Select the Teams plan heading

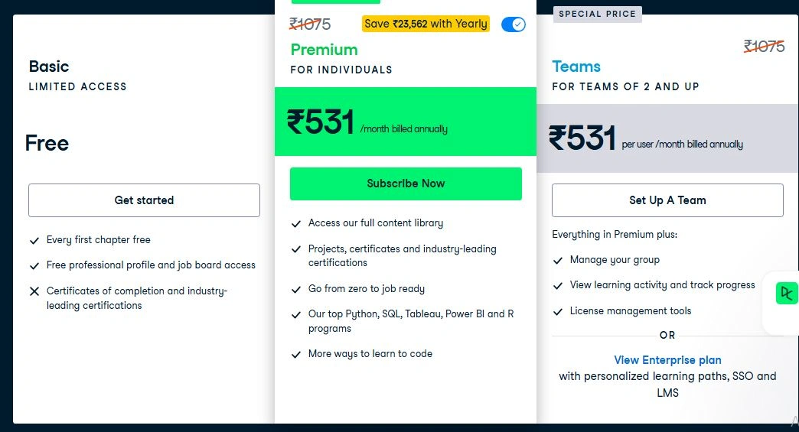coord(576,67)
